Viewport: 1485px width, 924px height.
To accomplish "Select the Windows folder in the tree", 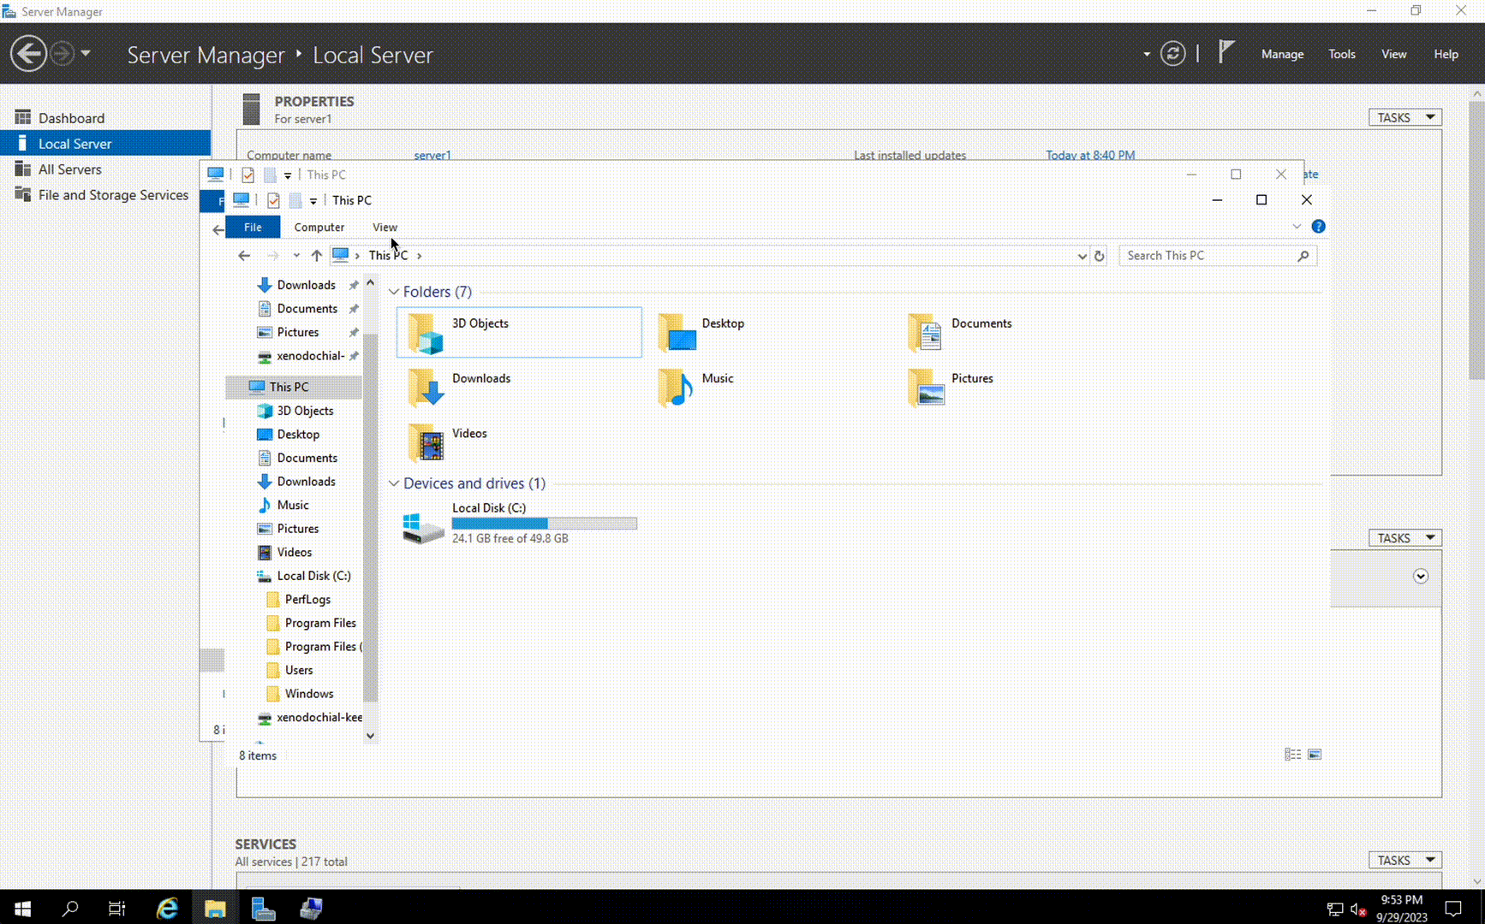I will pyautogui.click(x=309, y=694).
